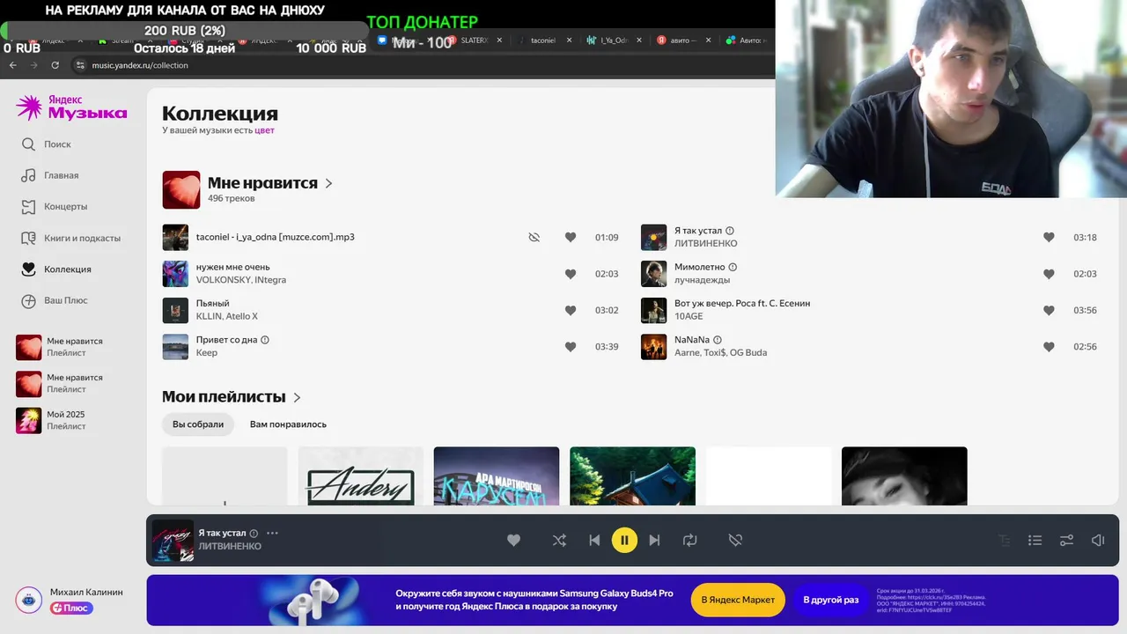Unlike taconiel - i_ya_odna track

coord(571,238)
